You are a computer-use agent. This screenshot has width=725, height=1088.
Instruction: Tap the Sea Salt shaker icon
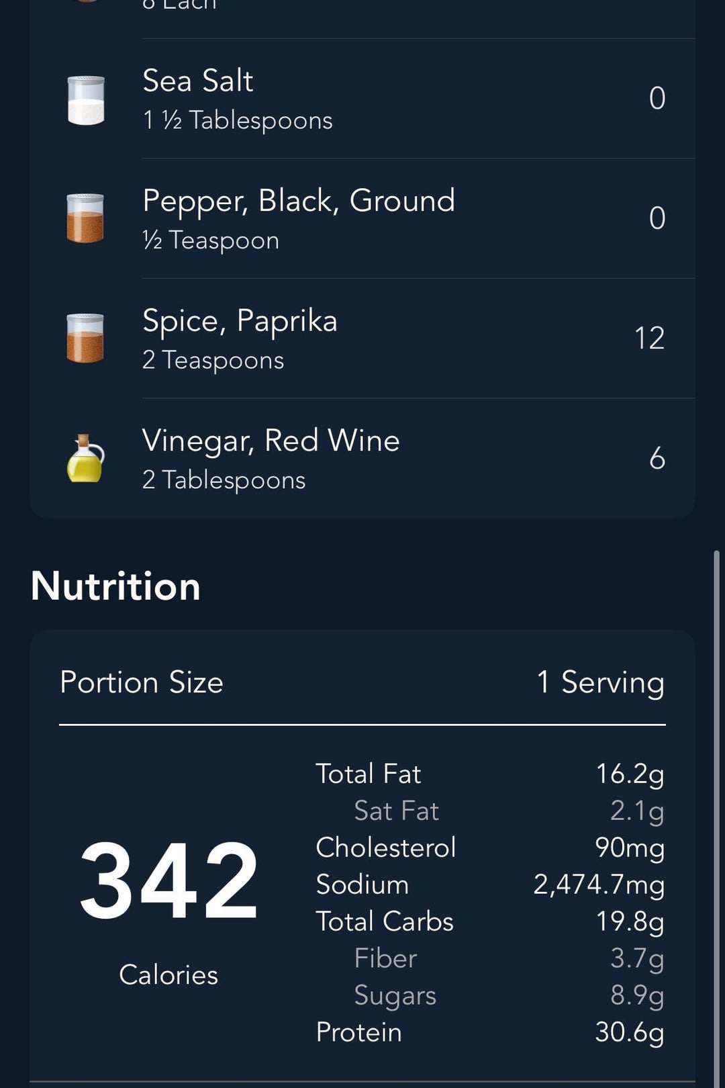tap(86, 100)
